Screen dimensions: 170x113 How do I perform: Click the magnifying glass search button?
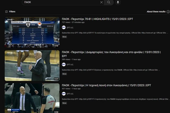pos(109,2)
